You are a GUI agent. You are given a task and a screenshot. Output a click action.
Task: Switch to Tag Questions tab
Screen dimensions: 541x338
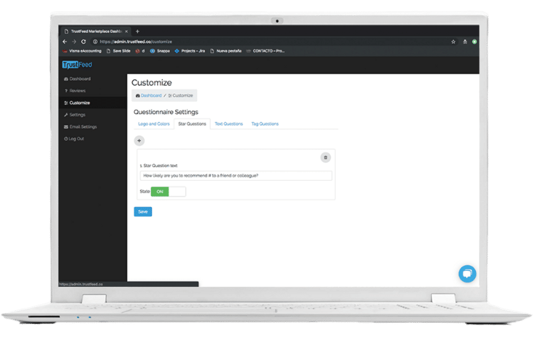(265, 124)
